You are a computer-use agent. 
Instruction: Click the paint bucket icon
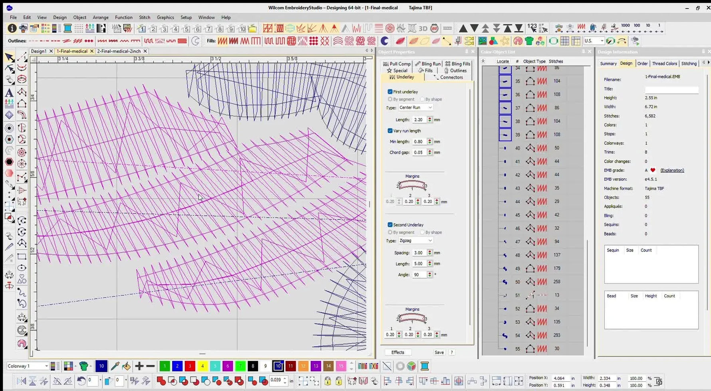[x=126, y=366]
